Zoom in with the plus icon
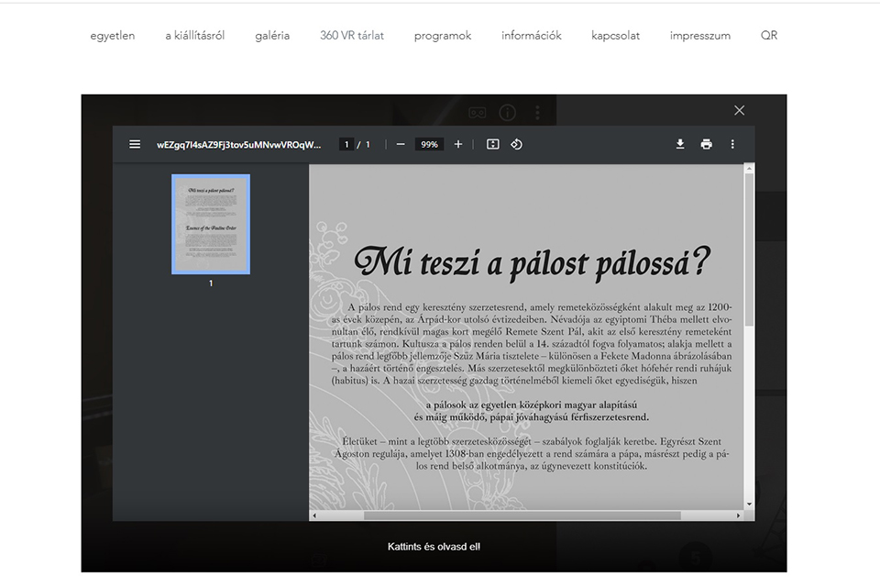 [x=458, y=144]
